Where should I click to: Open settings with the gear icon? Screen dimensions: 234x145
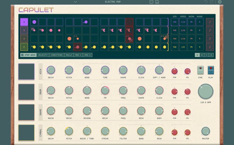[220, 2]
